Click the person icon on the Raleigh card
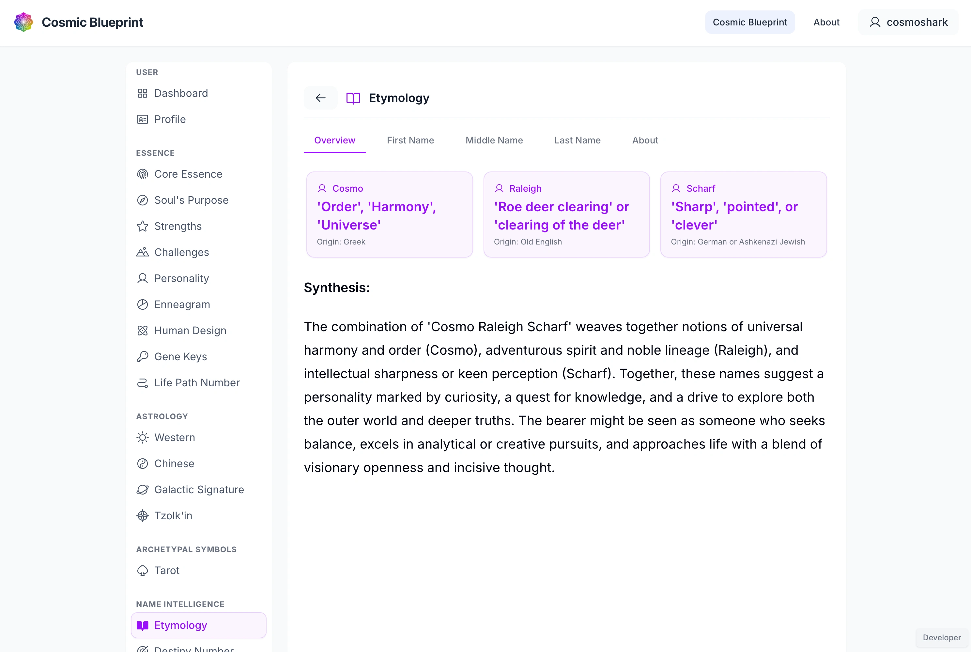The width and height of the screenshot is (971, 652). coord(499,188)
